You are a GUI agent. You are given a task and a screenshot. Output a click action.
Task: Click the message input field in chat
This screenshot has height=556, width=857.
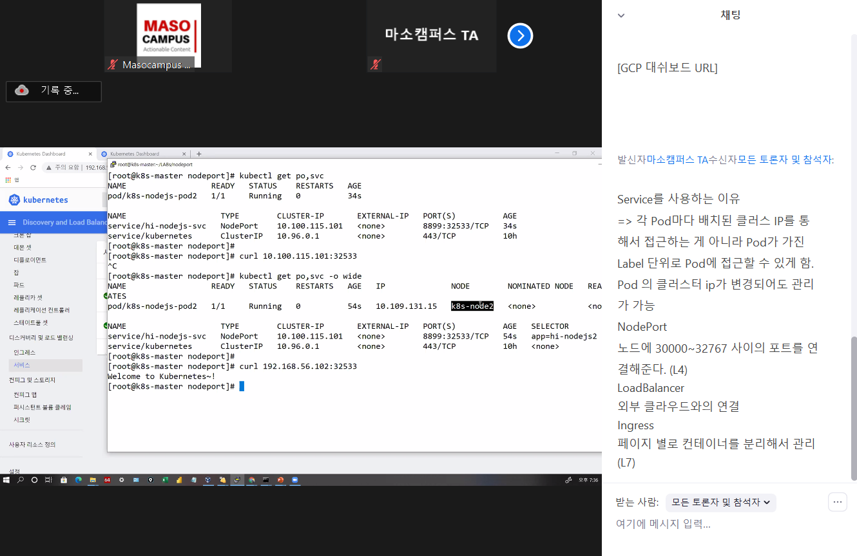[x=709, y=524]
